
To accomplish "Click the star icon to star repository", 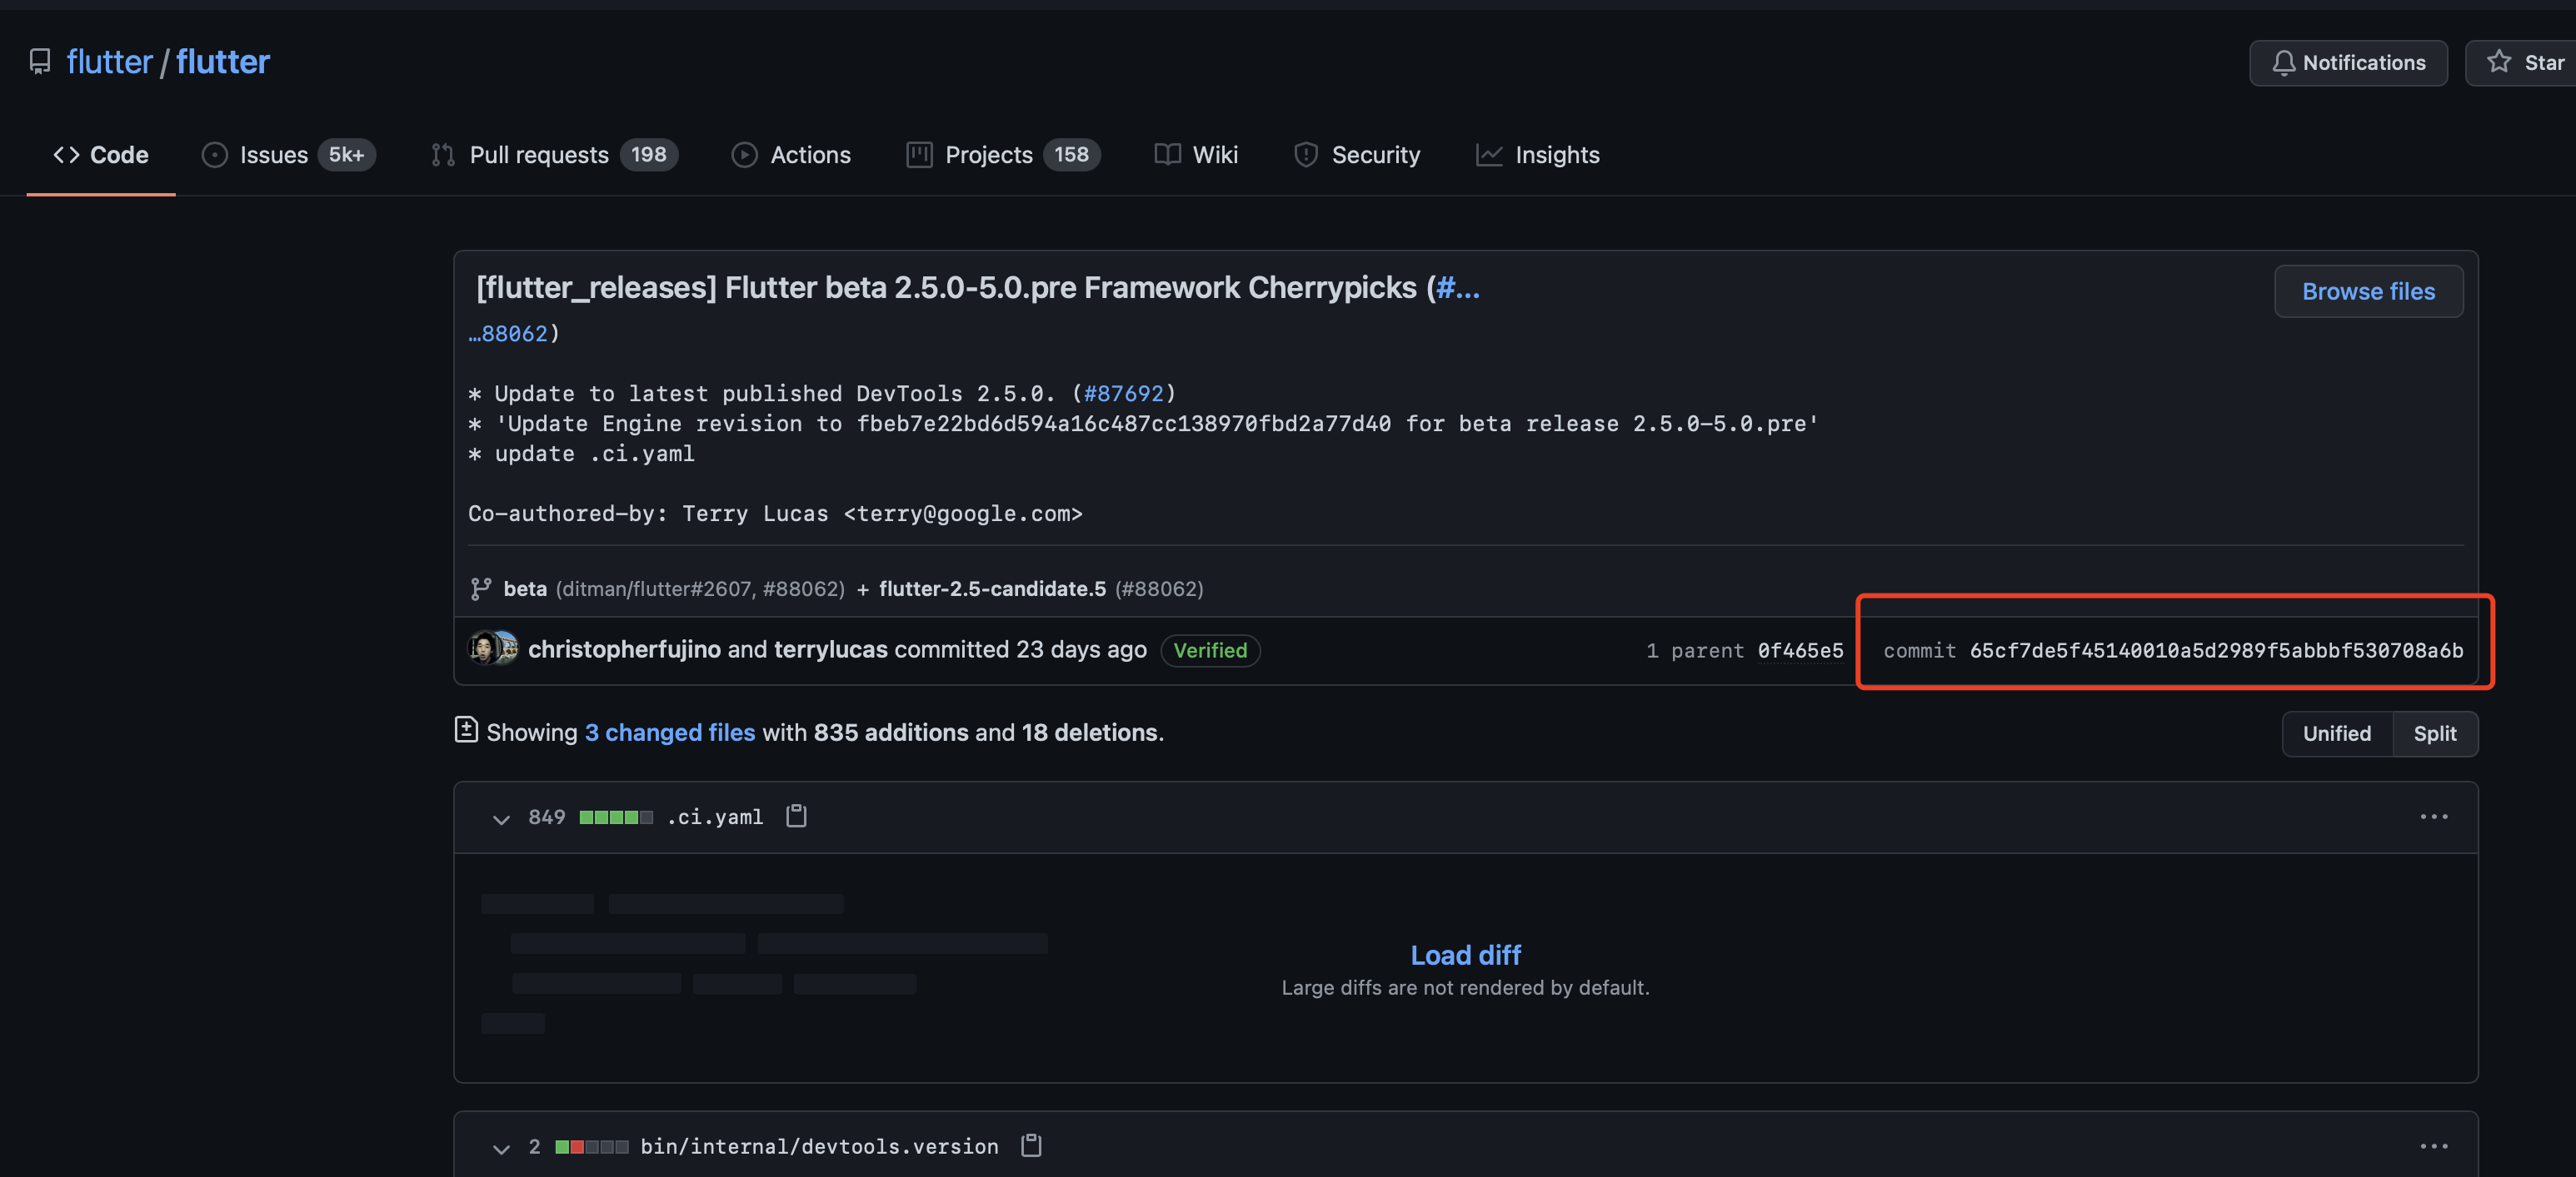I will (2499, 62).
